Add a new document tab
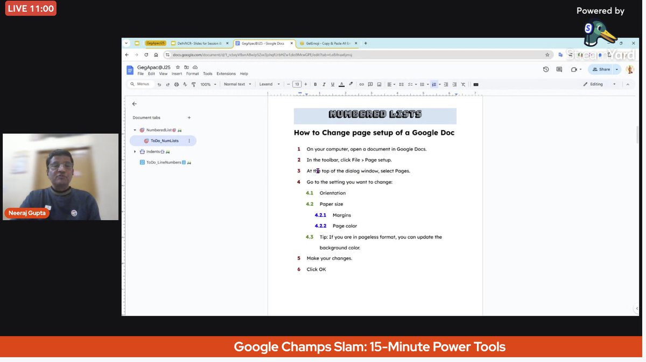The width and height of the screenshot is (646, 362). pyautogui.click(x=189, y=118)
